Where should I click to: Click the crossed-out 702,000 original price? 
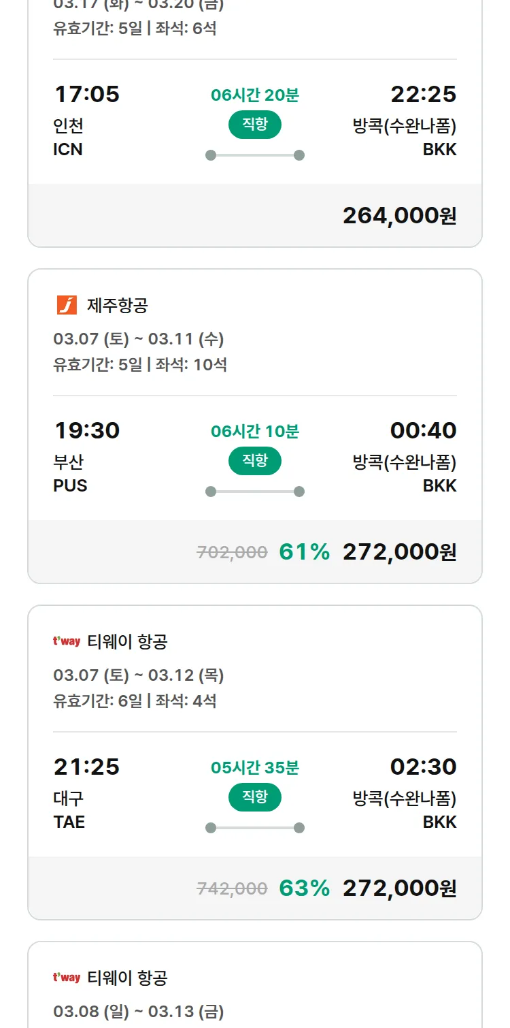(x=232, y=552)
